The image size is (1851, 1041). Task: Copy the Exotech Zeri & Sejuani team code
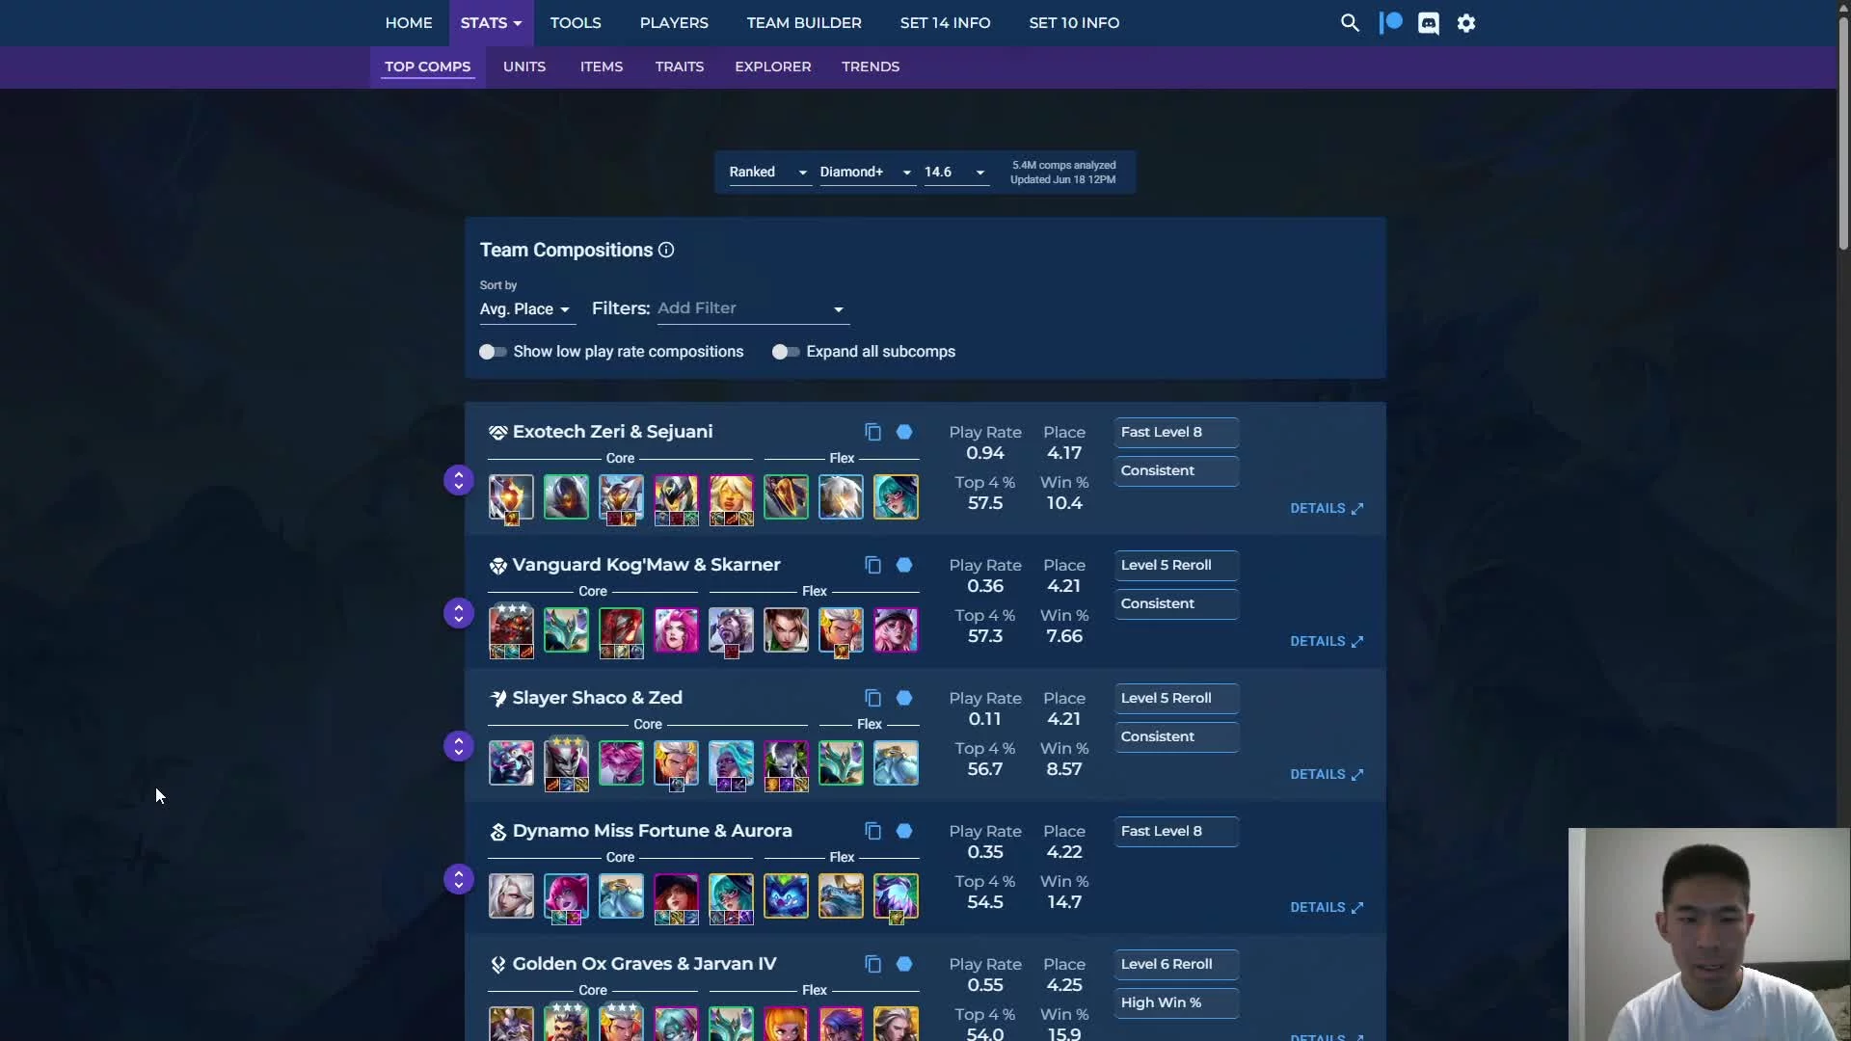[872, 433]
